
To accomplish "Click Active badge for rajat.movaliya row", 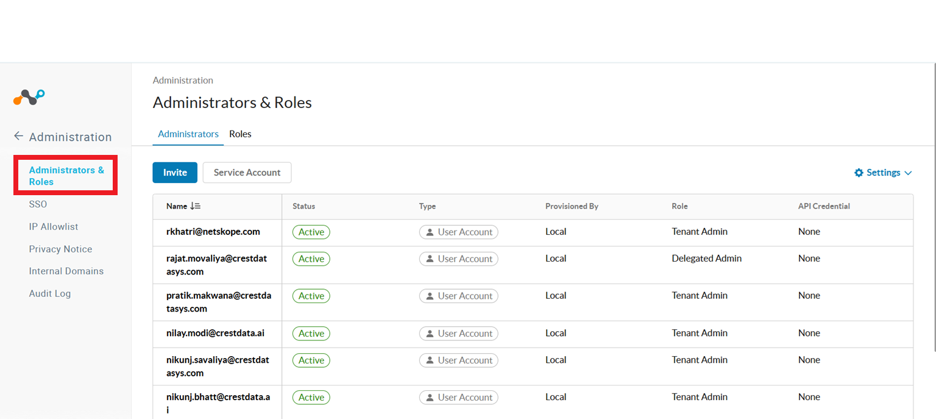I will click(x=311, y=259).
